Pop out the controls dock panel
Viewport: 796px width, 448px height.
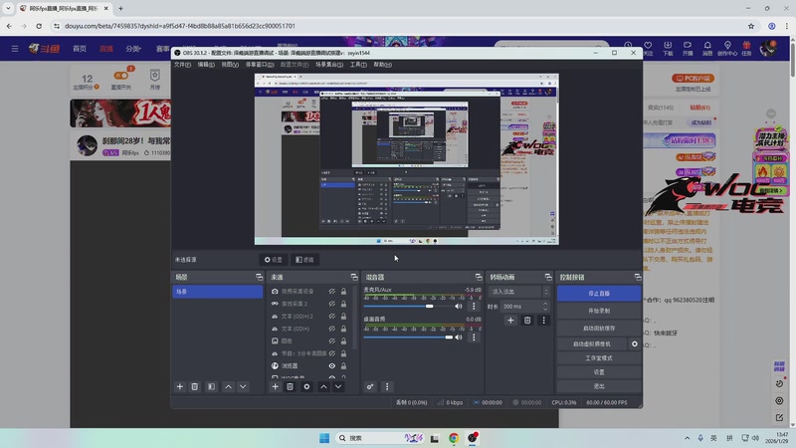pos(638,277)
